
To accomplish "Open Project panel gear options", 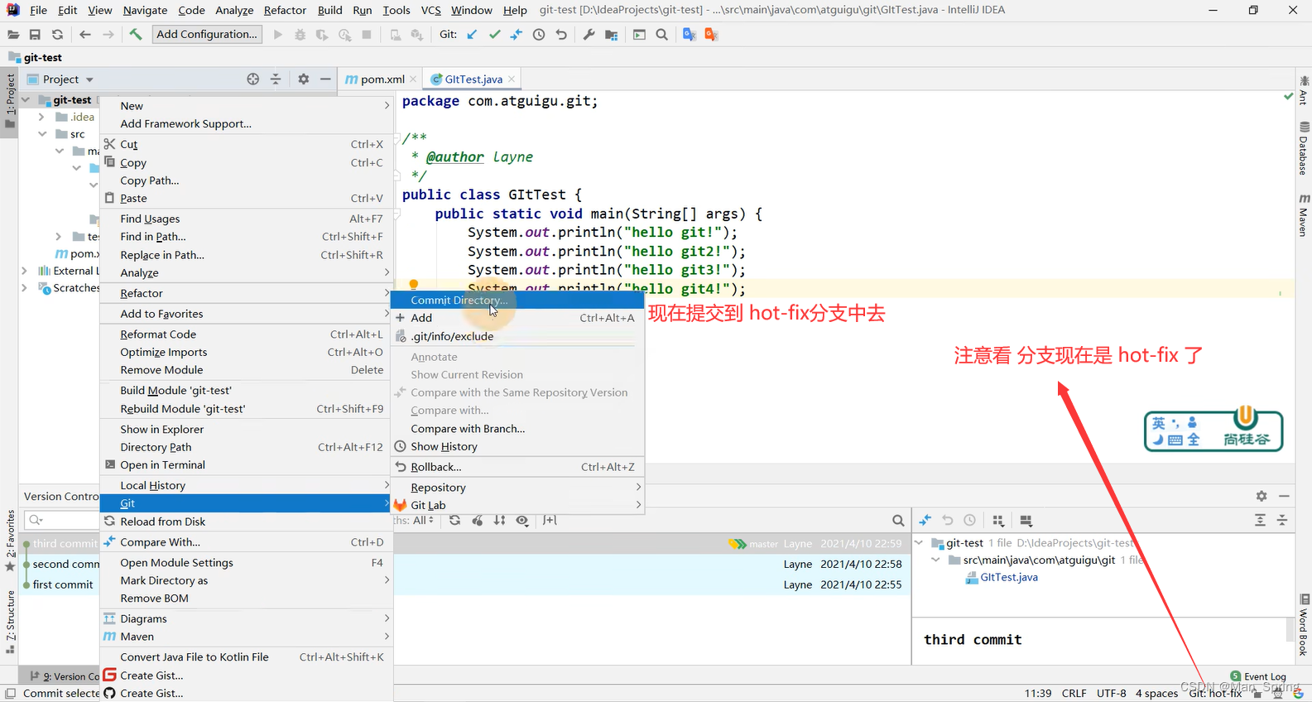I will click(304, 79).
